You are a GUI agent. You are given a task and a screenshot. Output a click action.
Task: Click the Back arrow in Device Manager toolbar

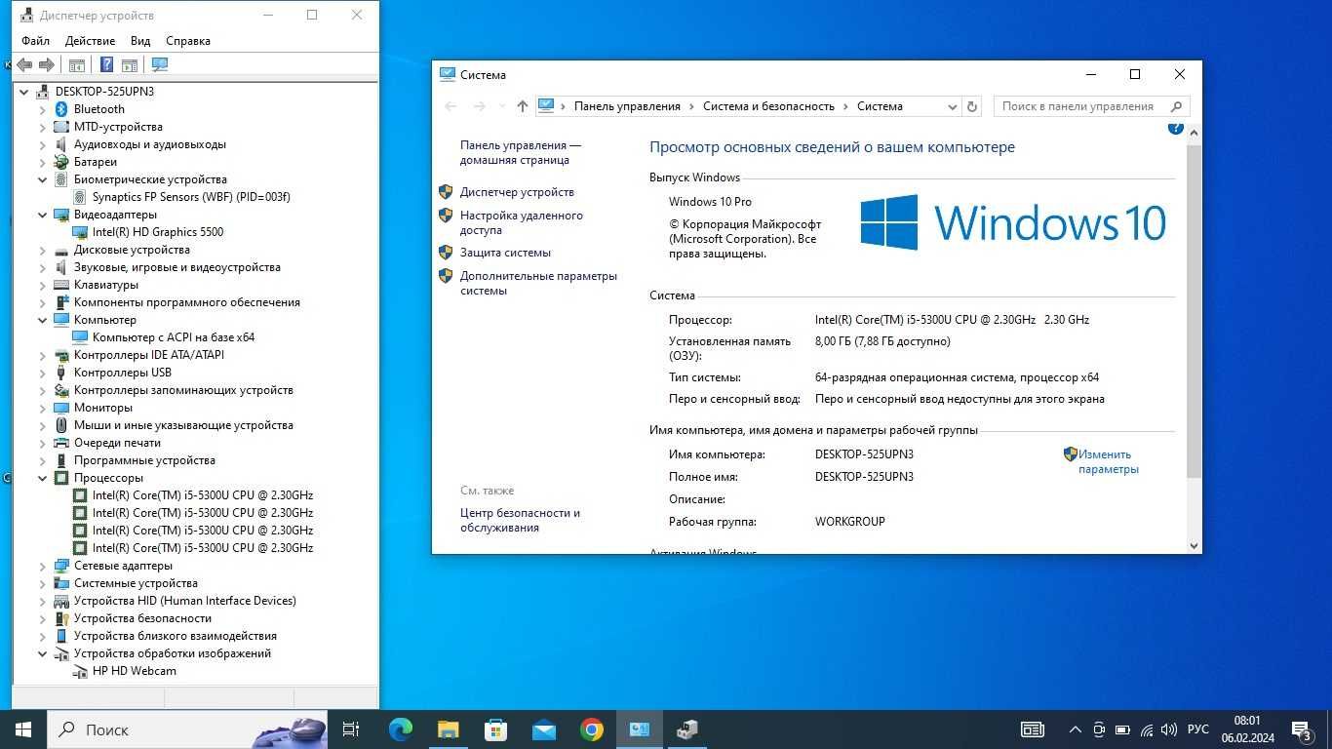24,65
